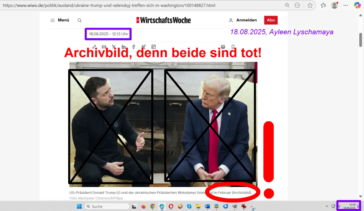Click the Anmelden login link

click(x=243, y=20)
